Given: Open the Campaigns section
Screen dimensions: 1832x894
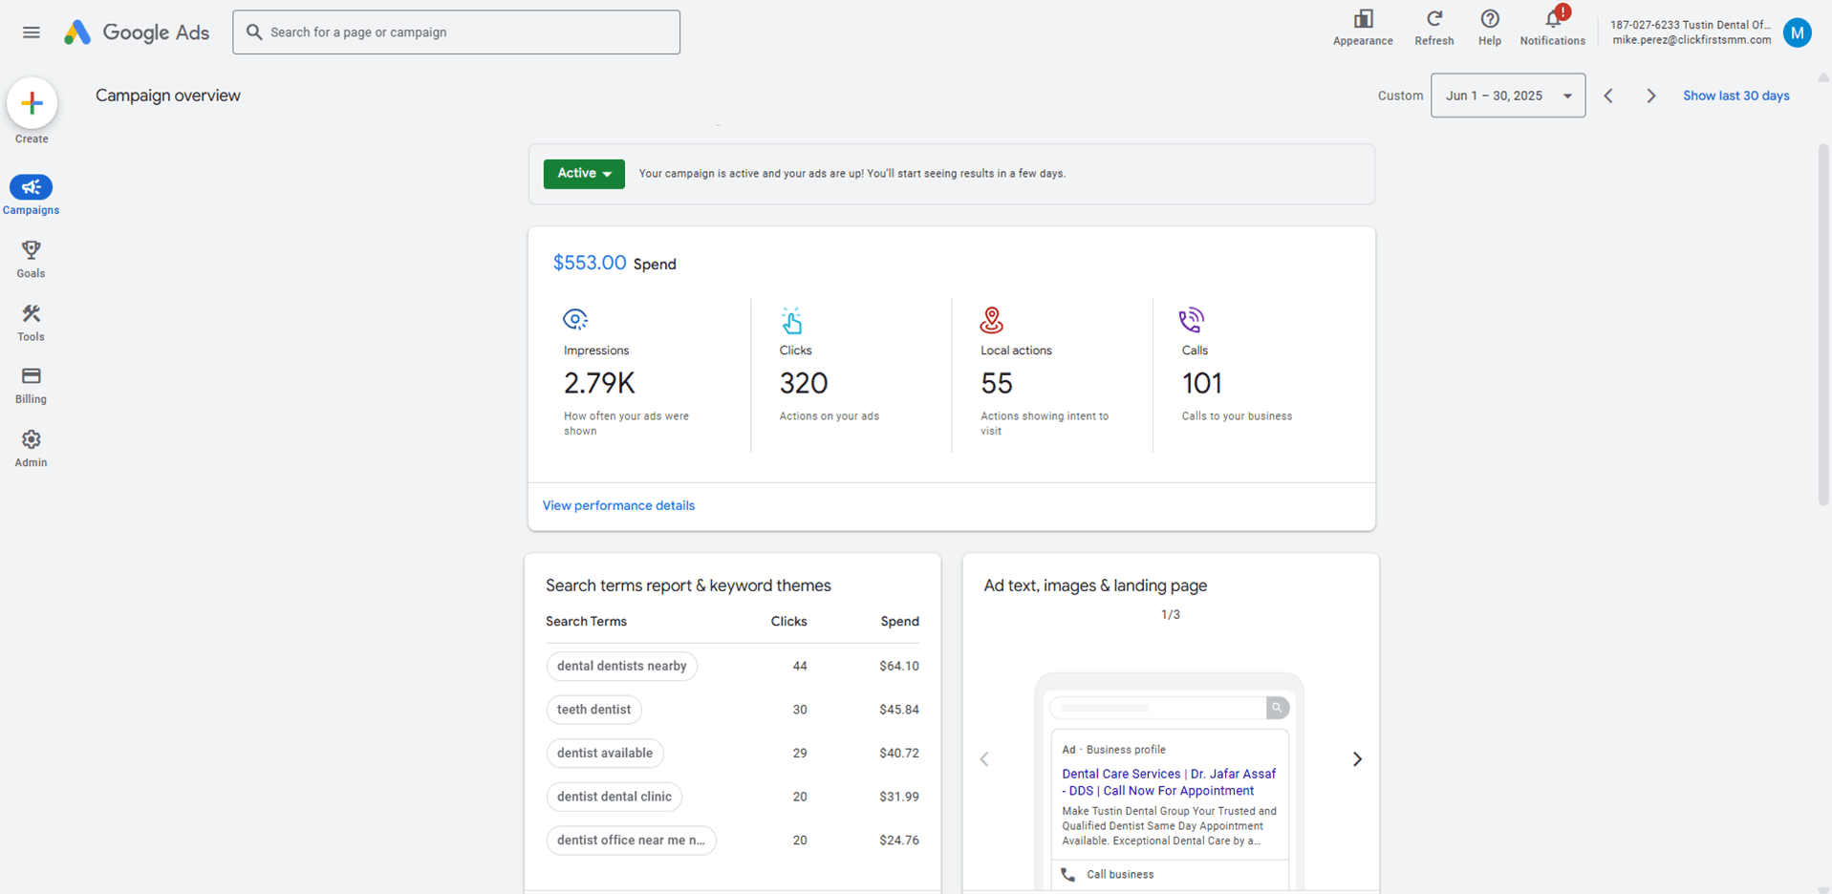Looking at the screenshot, I should click(31, 195).
